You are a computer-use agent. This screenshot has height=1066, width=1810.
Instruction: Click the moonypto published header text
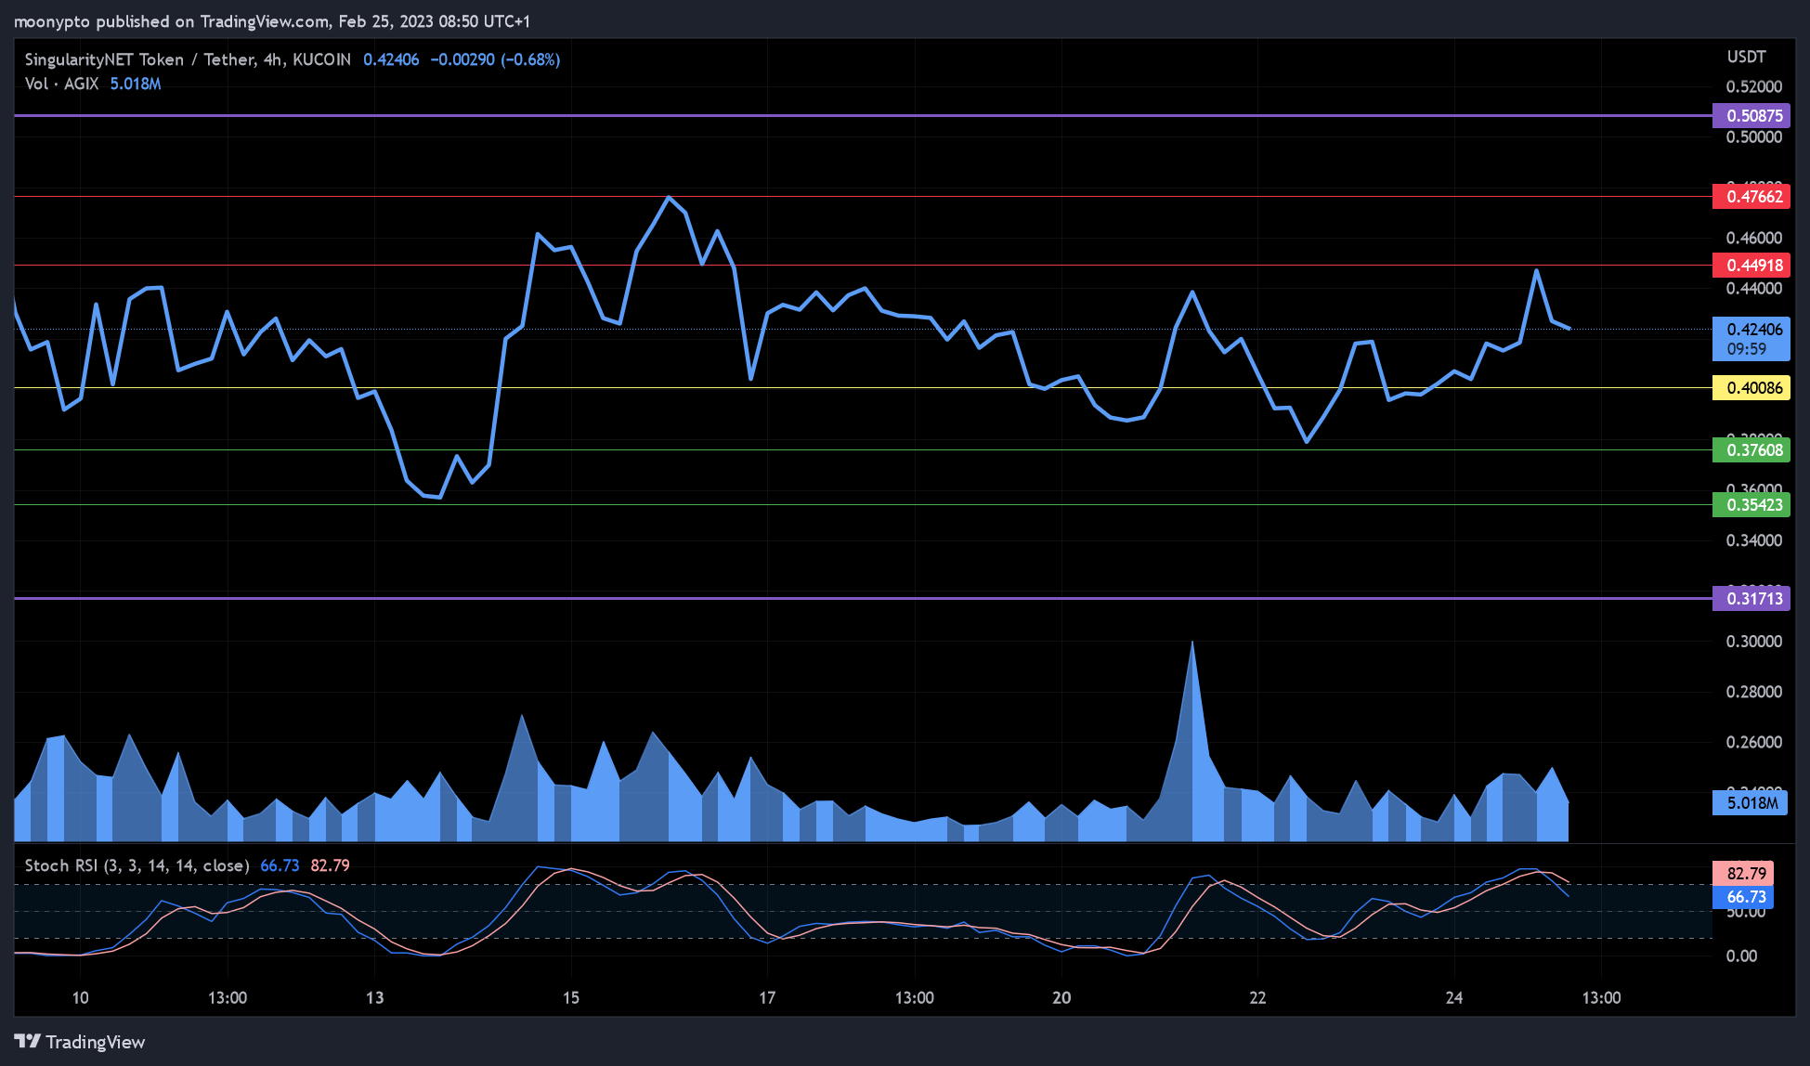click(x=271, y=21)
